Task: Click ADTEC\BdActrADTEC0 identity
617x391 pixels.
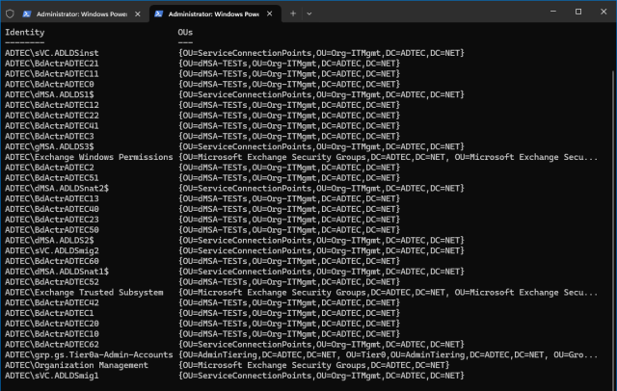Action: pyautogui.click(x=49, y=84)
